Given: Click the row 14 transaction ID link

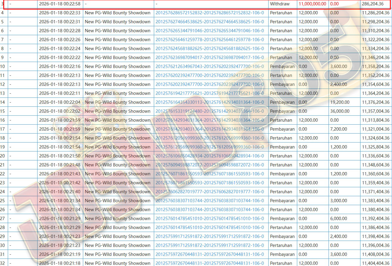Looking at the screenshot, I should coord(210,102).
